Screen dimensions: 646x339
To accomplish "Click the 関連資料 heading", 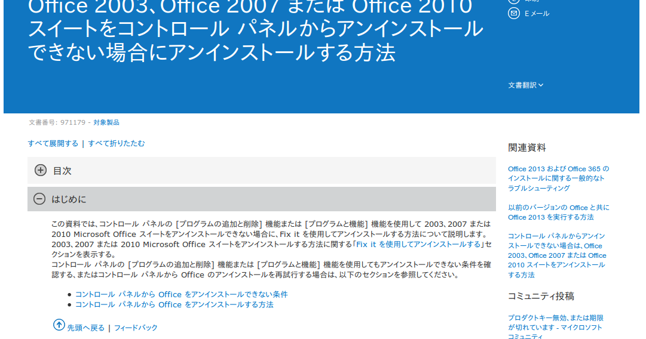I will (527, 147).
